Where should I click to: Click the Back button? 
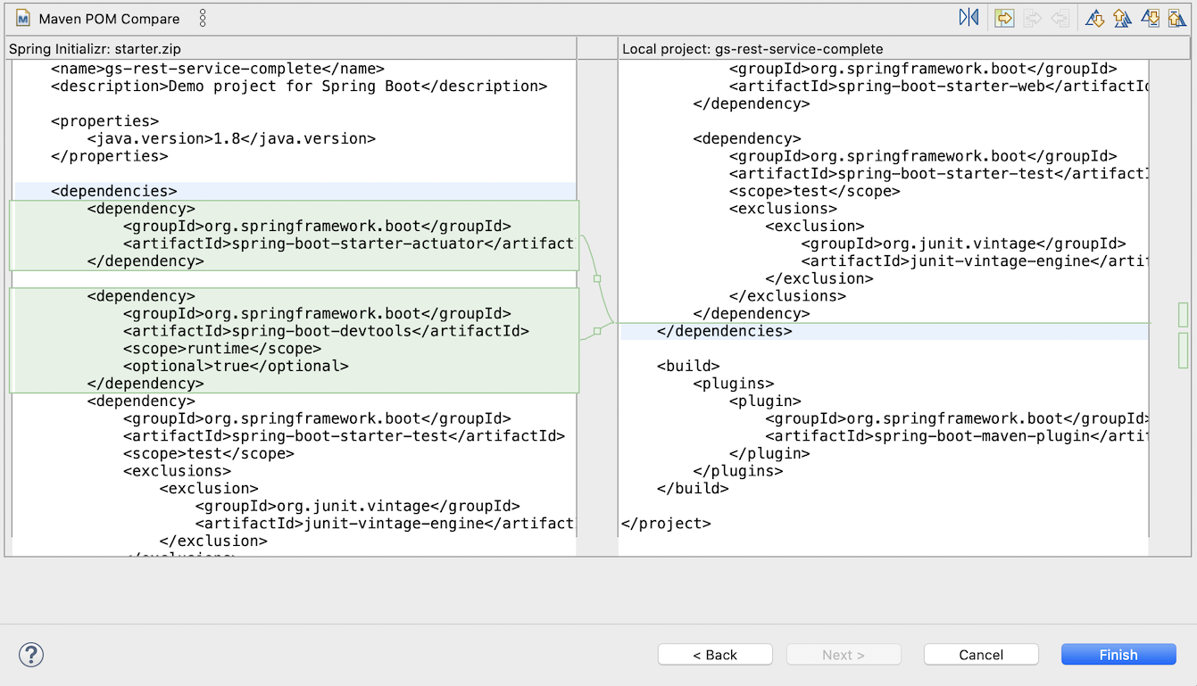coord(715,655)
